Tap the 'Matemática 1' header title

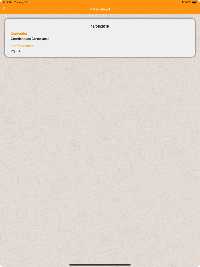[x=100, y=9]
